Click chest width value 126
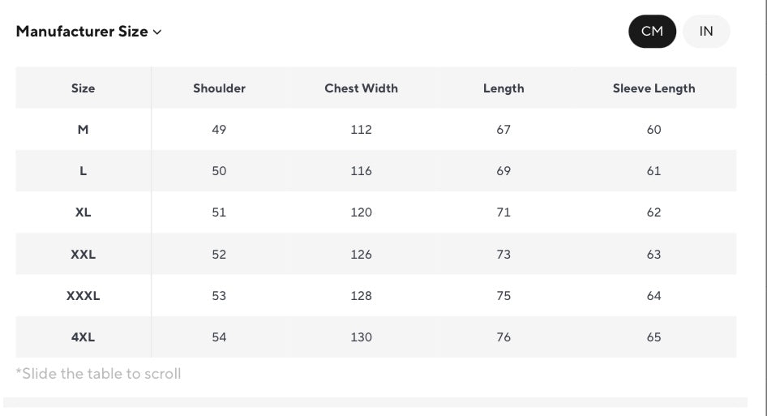The width and height of the screenshot is (767, 416). [x=361, y=255]
